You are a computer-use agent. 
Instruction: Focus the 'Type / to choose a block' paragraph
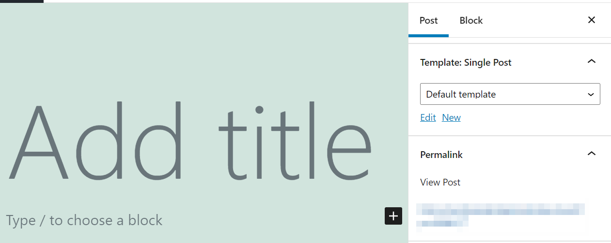(84, 220)
